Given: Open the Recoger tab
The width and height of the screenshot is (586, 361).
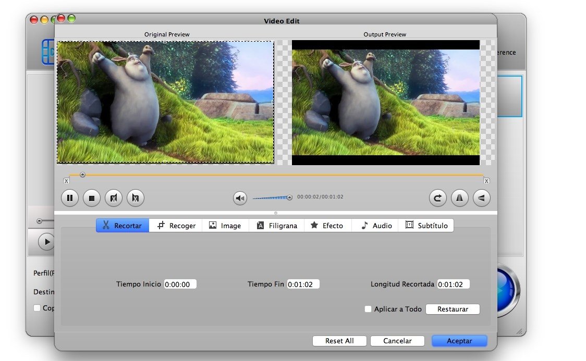Looking at the screenshot, I should point(176,226).
